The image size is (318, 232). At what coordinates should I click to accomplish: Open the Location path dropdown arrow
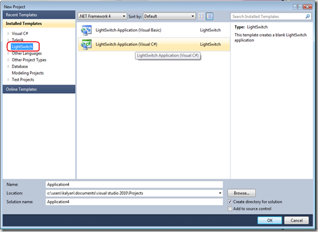[220, 193]
